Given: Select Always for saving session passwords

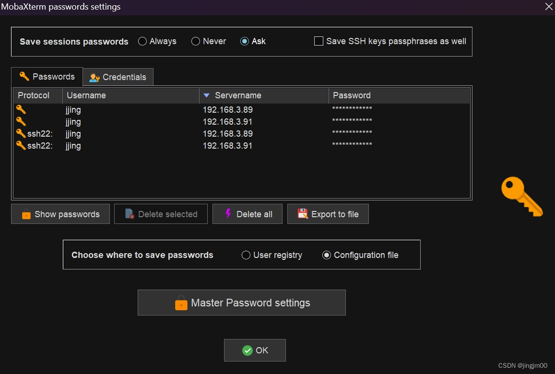Looking at the screenshot, I should (142, 41).
